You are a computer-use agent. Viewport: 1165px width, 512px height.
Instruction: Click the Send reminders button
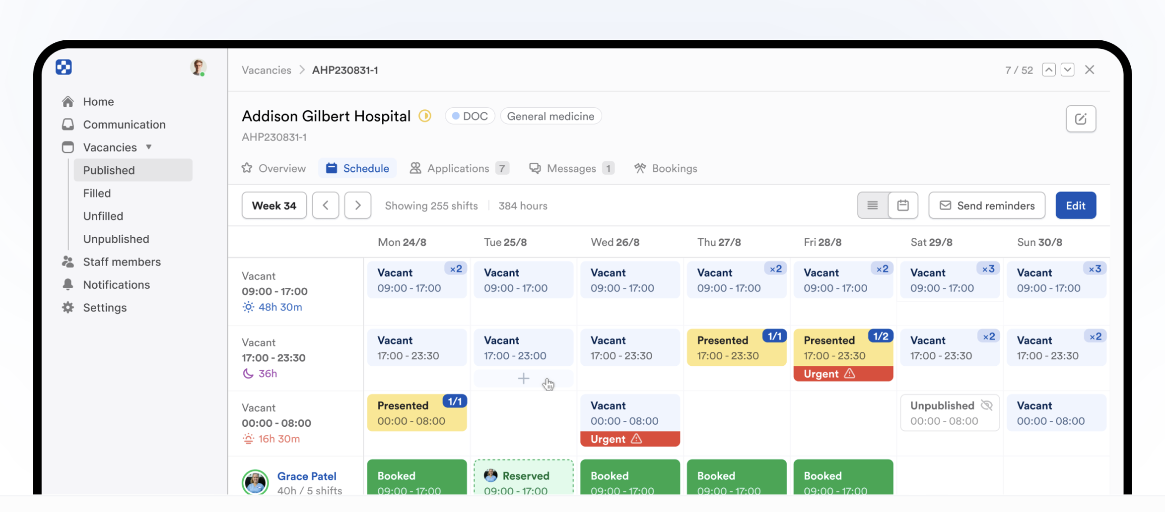[x=986, y=206]
